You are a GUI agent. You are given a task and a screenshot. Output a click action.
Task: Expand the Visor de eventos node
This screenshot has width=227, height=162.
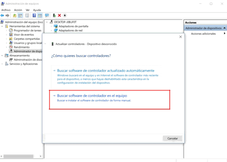[6, 35]
